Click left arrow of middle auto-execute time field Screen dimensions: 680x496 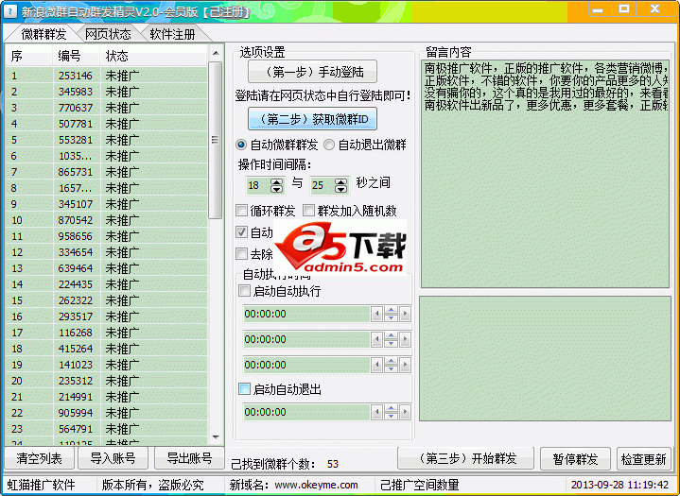[x=376, y=339]
